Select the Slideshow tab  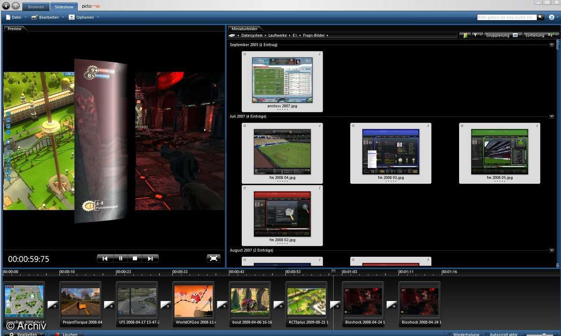[x=64, y=7]
